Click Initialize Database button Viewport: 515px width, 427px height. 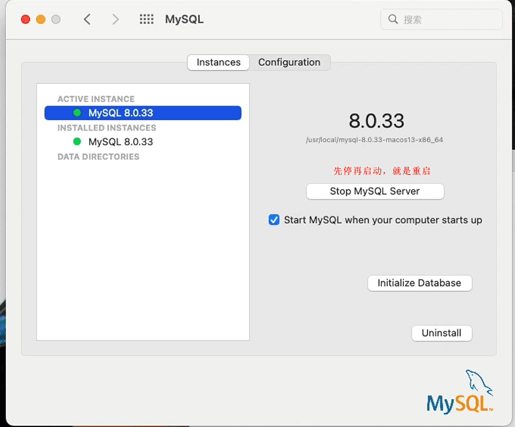[419, 283]
